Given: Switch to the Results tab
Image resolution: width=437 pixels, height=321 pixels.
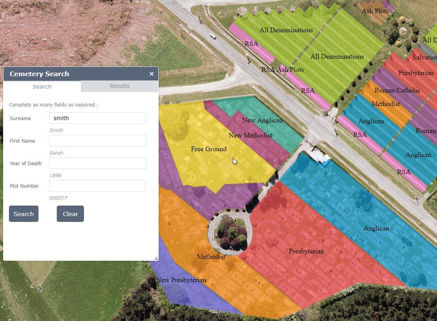Looking at the screenshot, I should [119, 86].
